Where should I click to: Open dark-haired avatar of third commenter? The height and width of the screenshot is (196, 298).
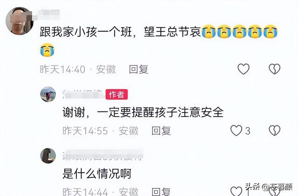click(x=48, y=156)
